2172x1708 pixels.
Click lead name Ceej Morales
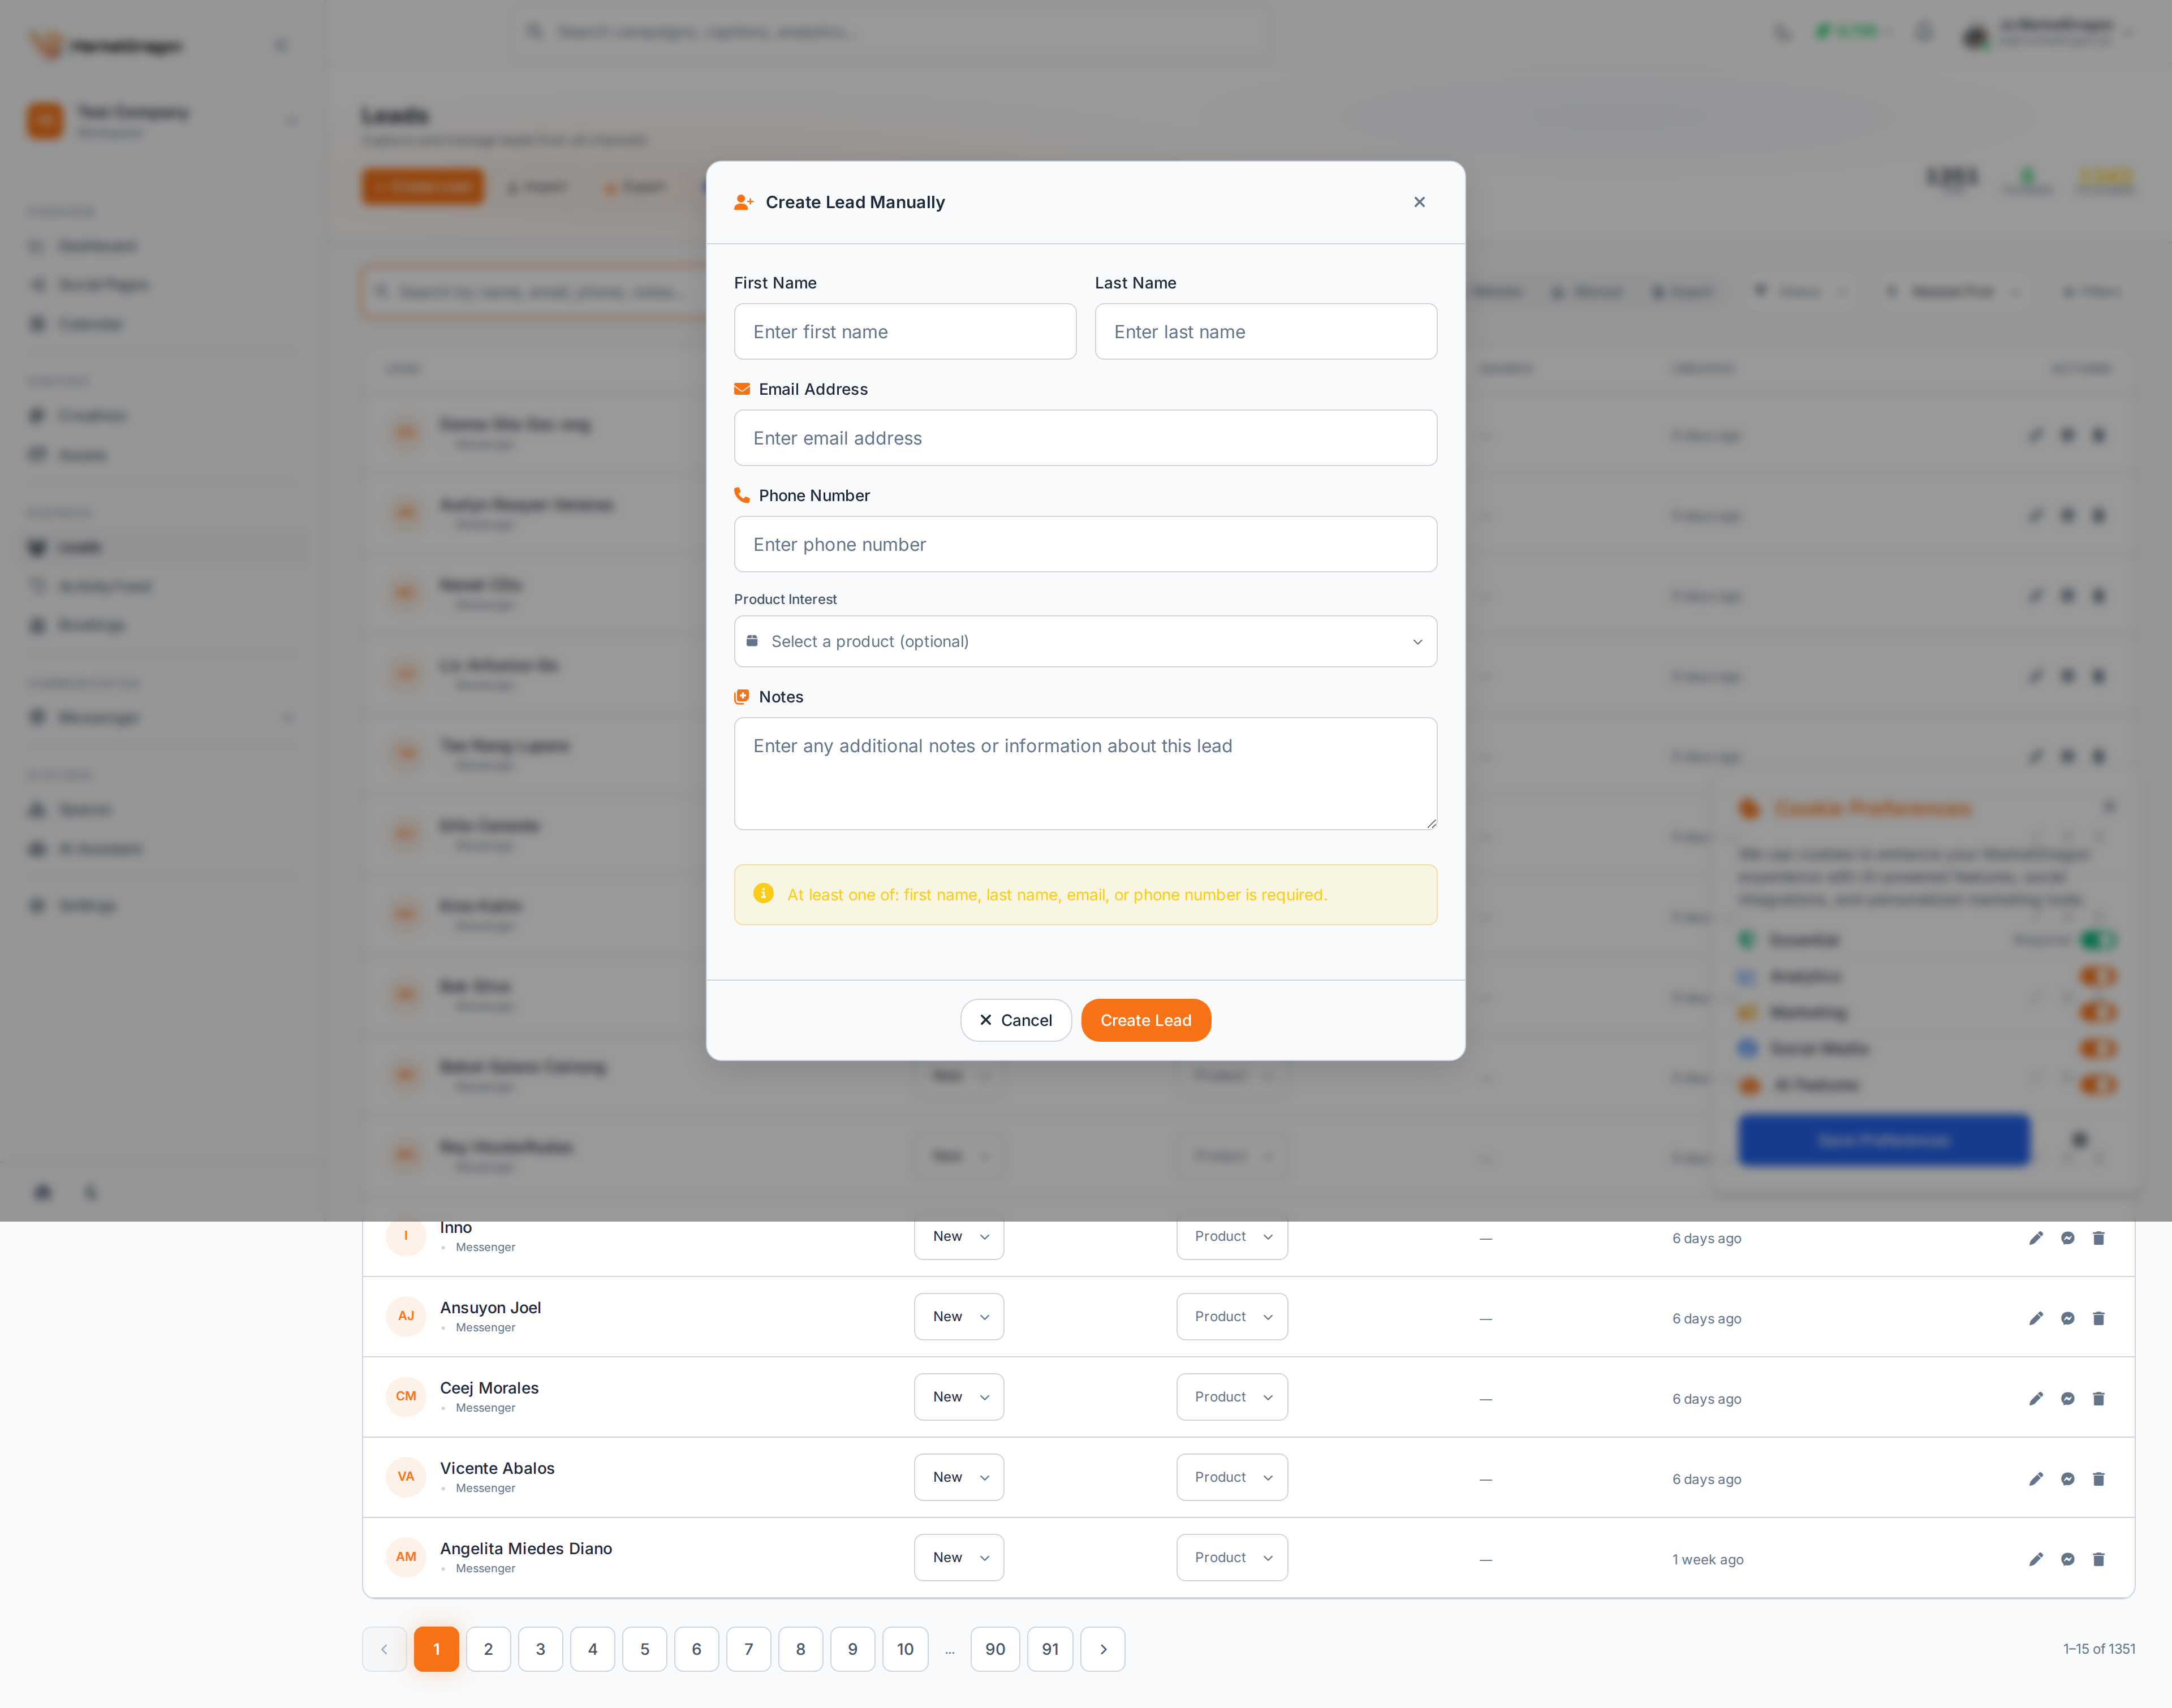(489, 1387)
